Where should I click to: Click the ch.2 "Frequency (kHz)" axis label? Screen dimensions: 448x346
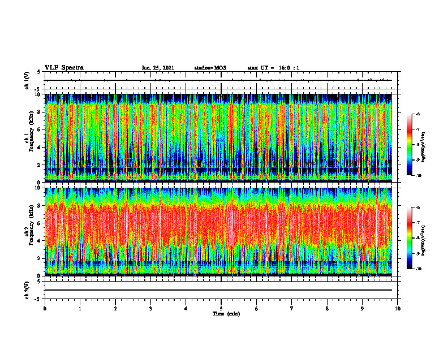(x=31, y=225)
